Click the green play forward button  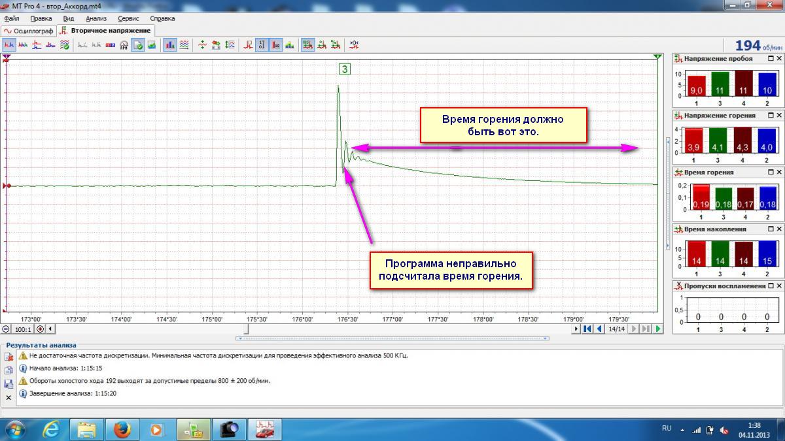click(658, 329)
